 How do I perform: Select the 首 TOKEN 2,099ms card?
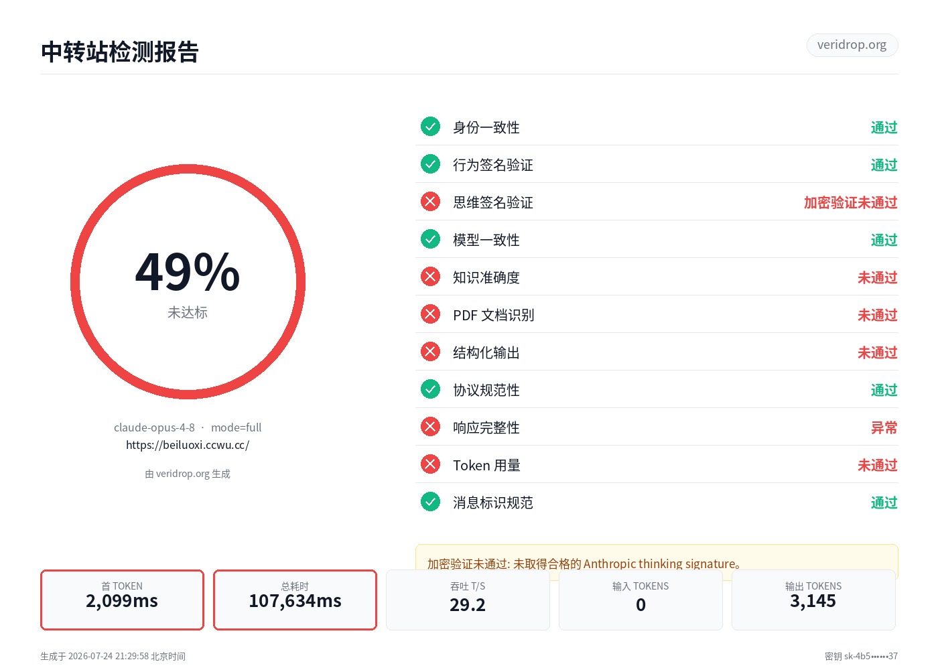(x=122, y=600)
